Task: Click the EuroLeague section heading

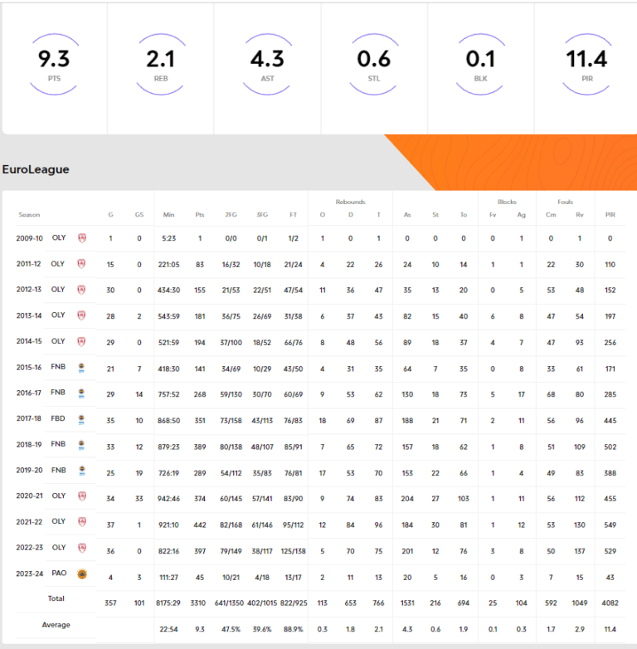Action: [36, 169]
